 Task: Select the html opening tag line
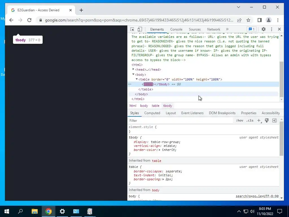click(137, 65)
